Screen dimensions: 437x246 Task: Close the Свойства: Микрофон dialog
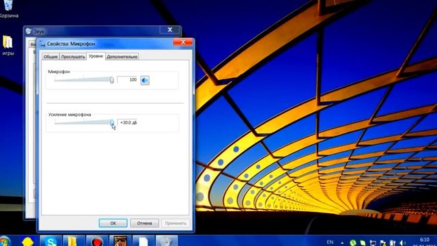pos(183,42)
